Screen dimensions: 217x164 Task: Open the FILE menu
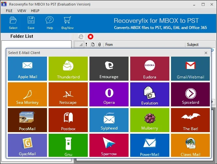pos(9,11)
